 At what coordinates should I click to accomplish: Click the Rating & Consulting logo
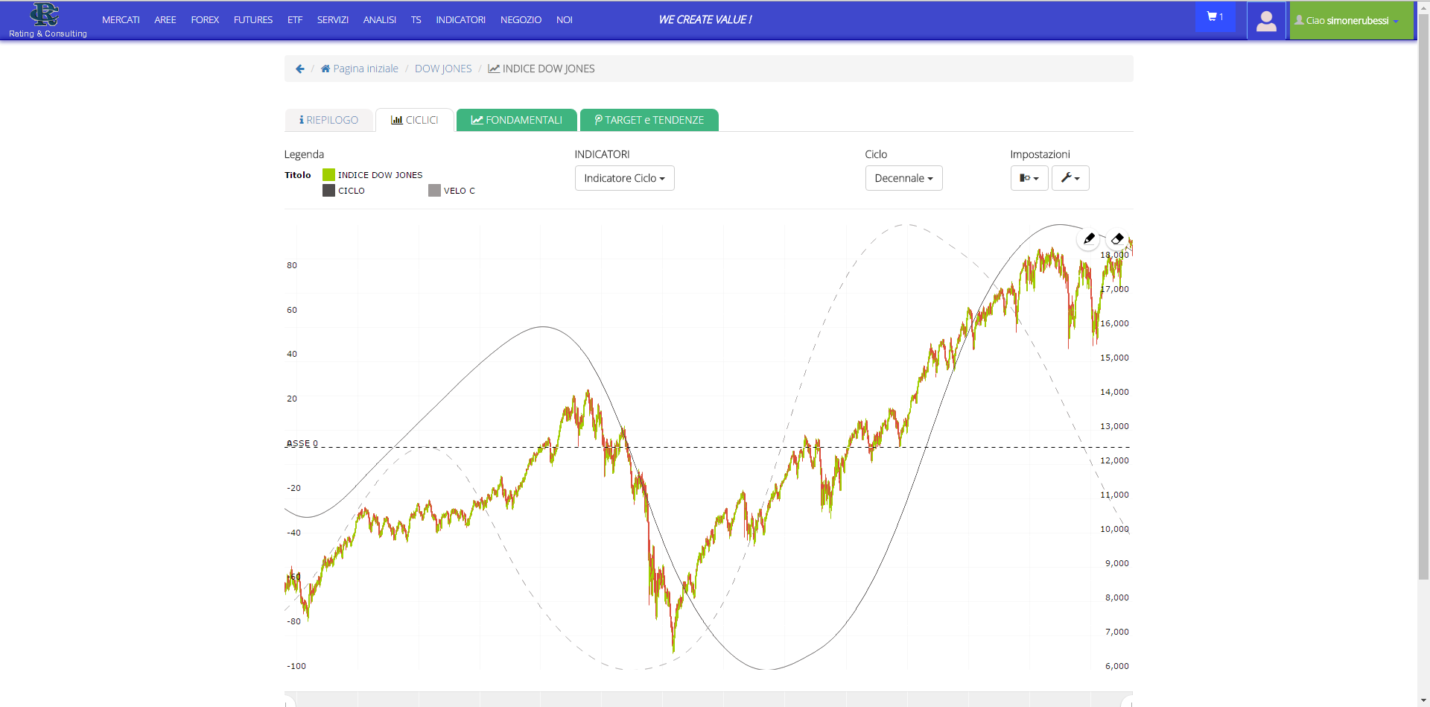47,20
